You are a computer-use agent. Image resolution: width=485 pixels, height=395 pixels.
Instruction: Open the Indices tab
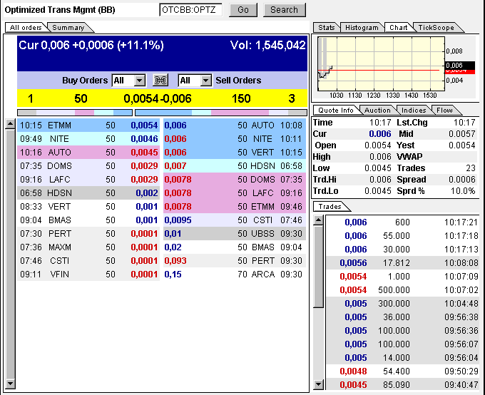(x=414, y=110)
